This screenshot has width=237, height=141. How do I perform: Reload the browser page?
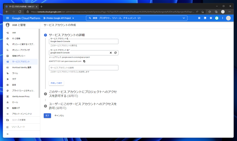pyautogui.click(x=20, y=12)
